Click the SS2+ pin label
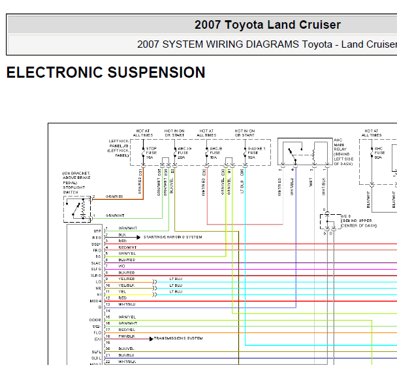This screenshot has width=397, height=365. [x=96, y=244]
